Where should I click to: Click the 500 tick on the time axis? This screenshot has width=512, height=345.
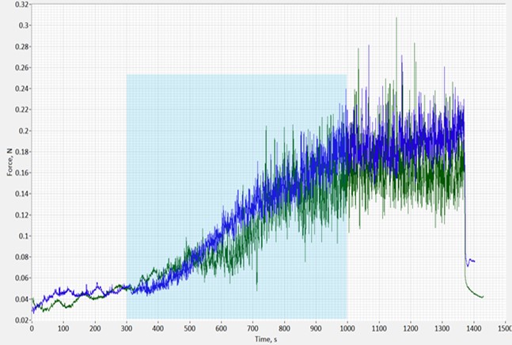click(189, 328)
